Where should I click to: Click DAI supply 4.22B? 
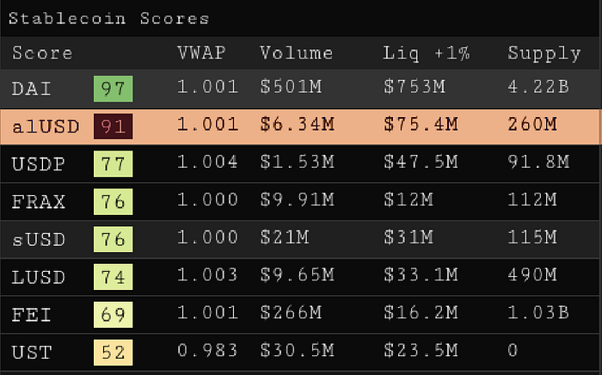click(x=538, y=86)
